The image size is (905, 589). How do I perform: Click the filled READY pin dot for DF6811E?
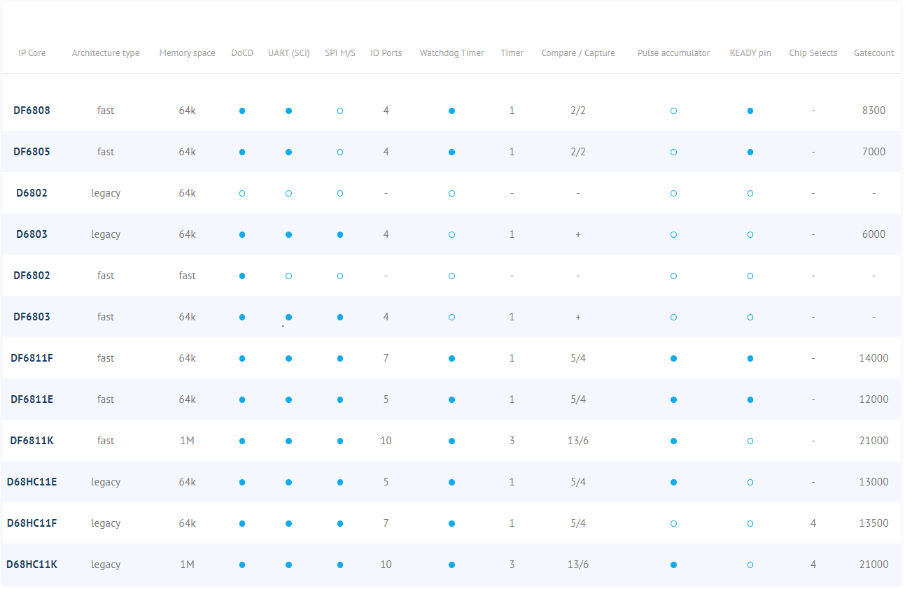click(750, 399)
